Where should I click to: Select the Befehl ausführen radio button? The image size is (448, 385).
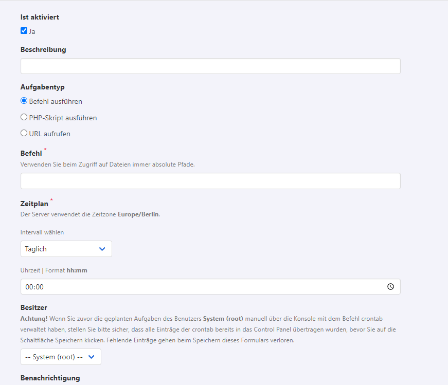[24, 101]
